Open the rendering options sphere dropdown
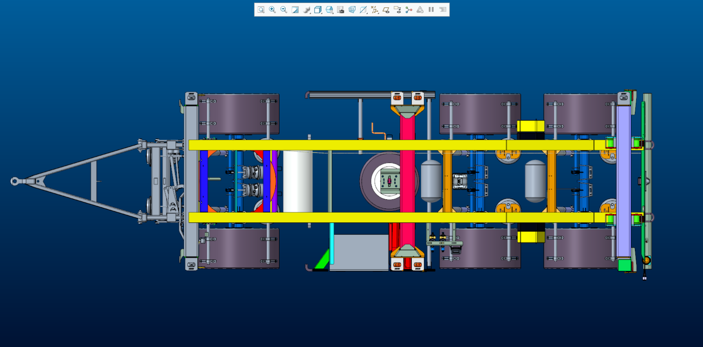 click(307, 10)
